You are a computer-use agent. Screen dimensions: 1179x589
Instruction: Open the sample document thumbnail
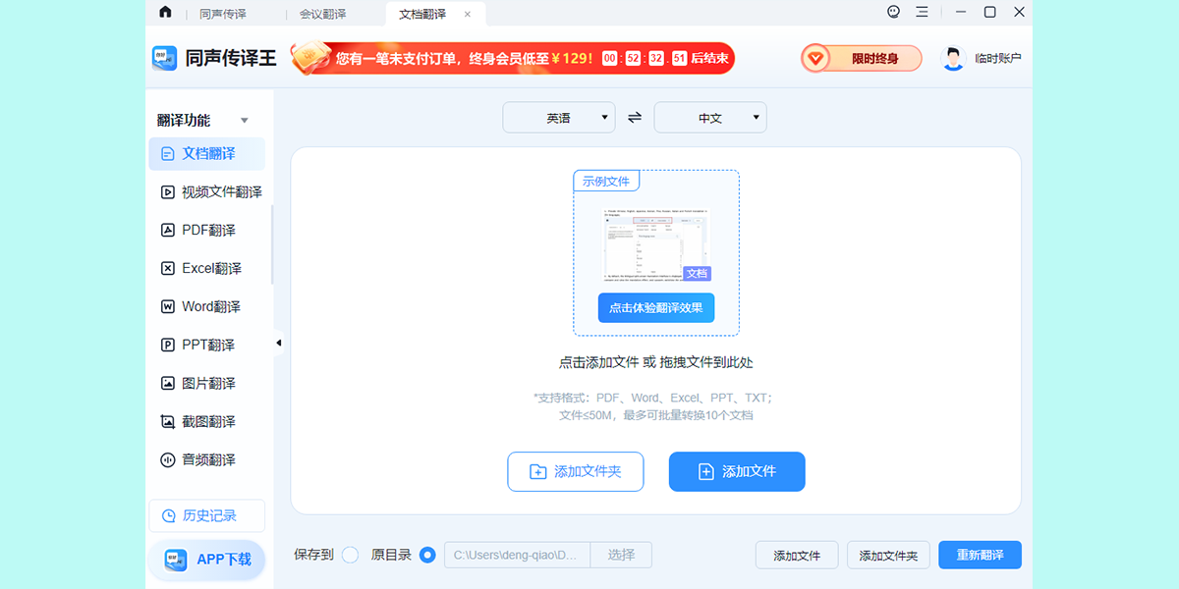[x=656, y=244]
